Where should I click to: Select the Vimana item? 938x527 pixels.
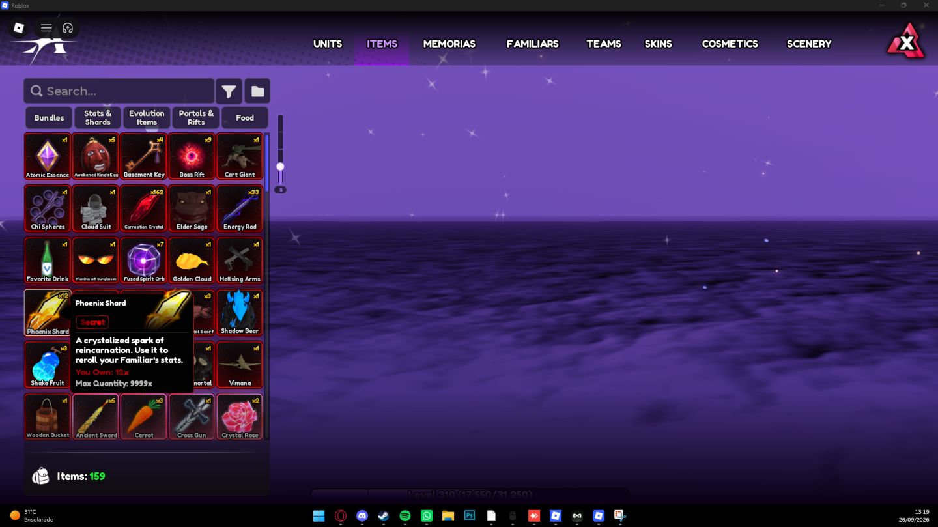click(240, 365)
